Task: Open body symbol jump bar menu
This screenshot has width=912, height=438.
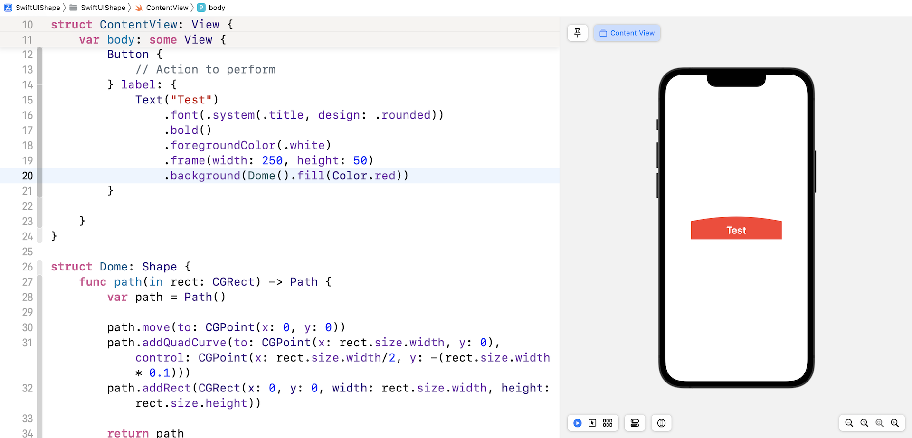Action: tap(217, 8)
